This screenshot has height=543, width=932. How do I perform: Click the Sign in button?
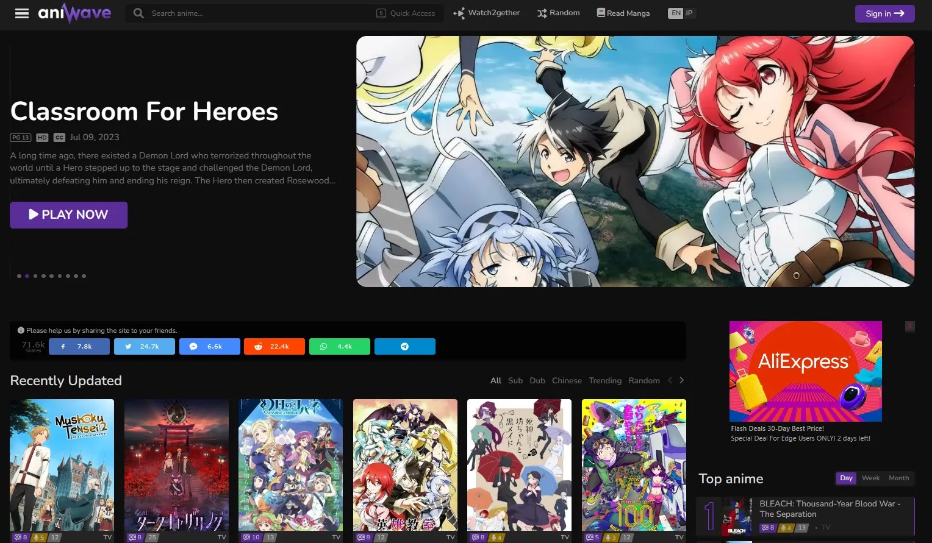pyautogui.click(x=885, y=13)
